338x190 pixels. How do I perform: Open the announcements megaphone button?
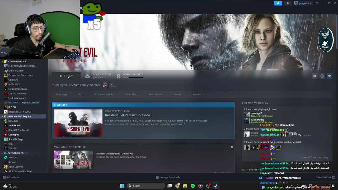pos(278,3)
